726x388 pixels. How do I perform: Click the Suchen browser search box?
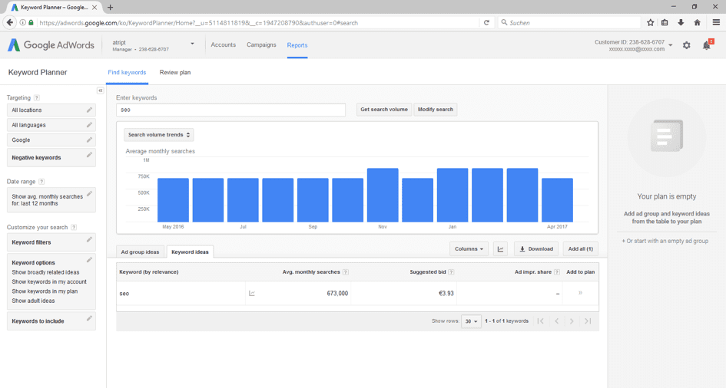(569, 23)
